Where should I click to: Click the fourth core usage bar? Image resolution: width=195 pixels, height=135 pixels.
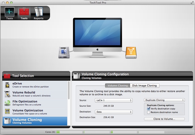tap(152, 132)
